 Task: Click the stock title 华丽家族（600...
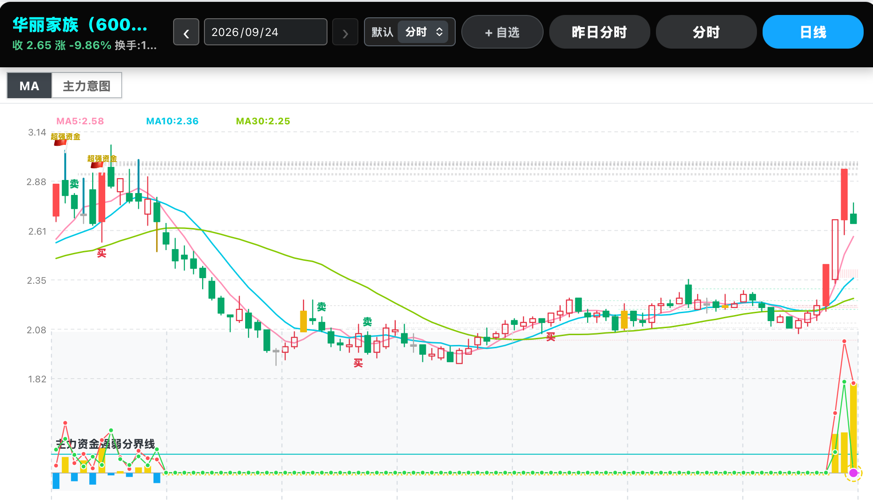pos(80,25)
